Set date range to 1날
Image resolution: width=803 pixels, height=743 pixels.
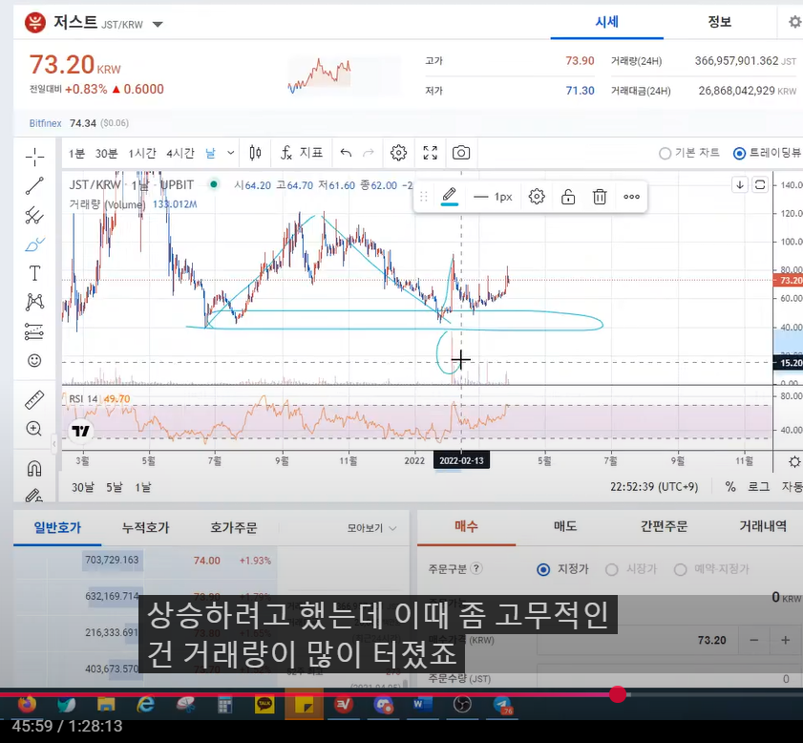click(143, 487)
